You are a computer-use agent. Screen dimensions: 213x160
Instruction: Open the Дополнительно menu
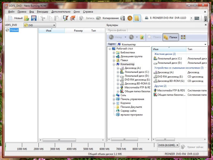pyautogui.click(x=61, y=12)
